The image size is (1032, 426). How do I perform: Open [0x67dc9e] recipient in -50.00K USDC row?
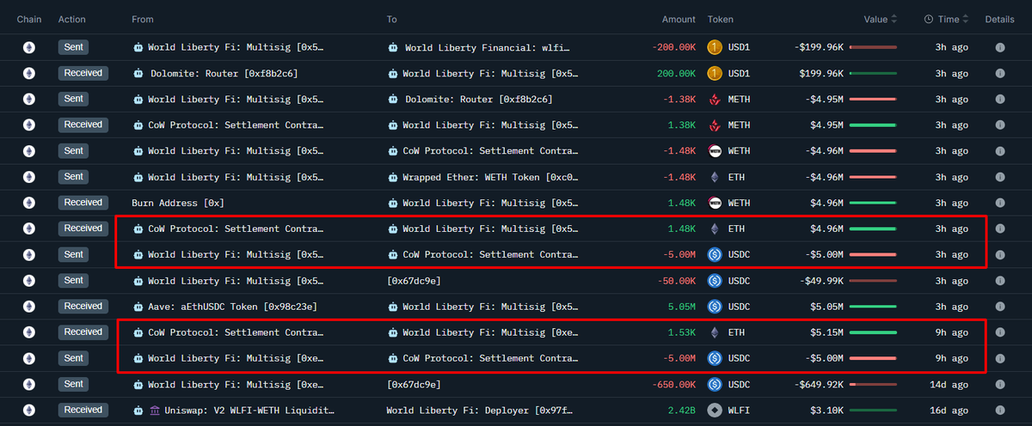click(414, 281)
